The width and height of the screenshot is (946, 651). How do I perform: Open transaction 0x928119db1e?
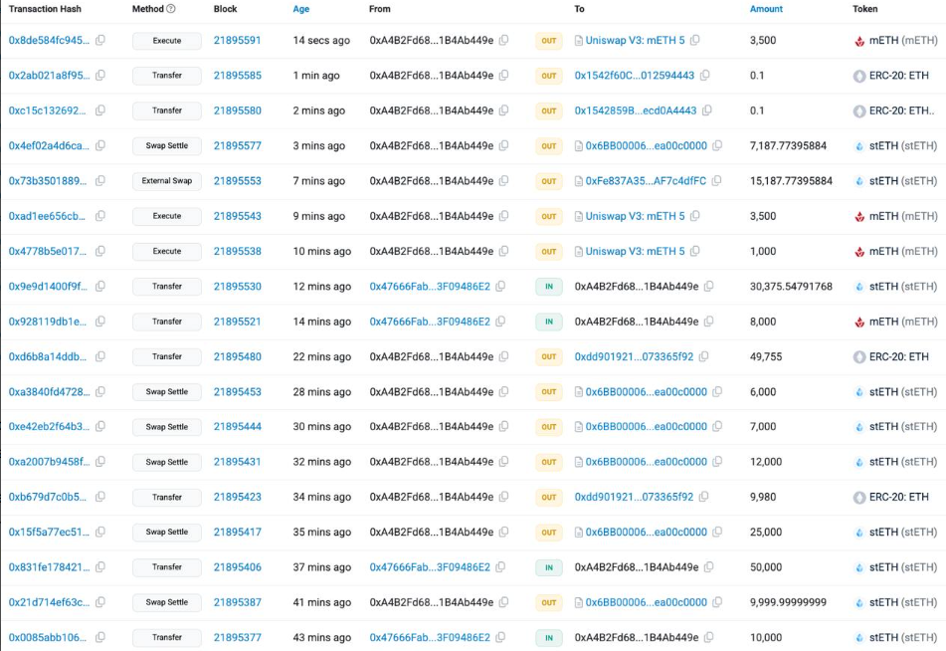pos(48,322)
